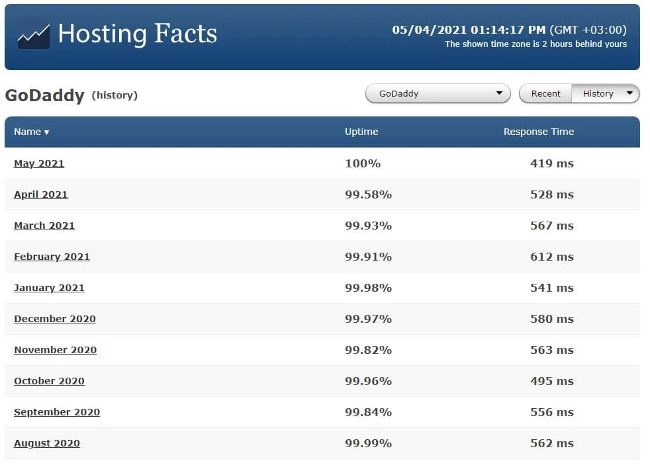
Task: Open the April 2021 report link
Action: point(41,194)
